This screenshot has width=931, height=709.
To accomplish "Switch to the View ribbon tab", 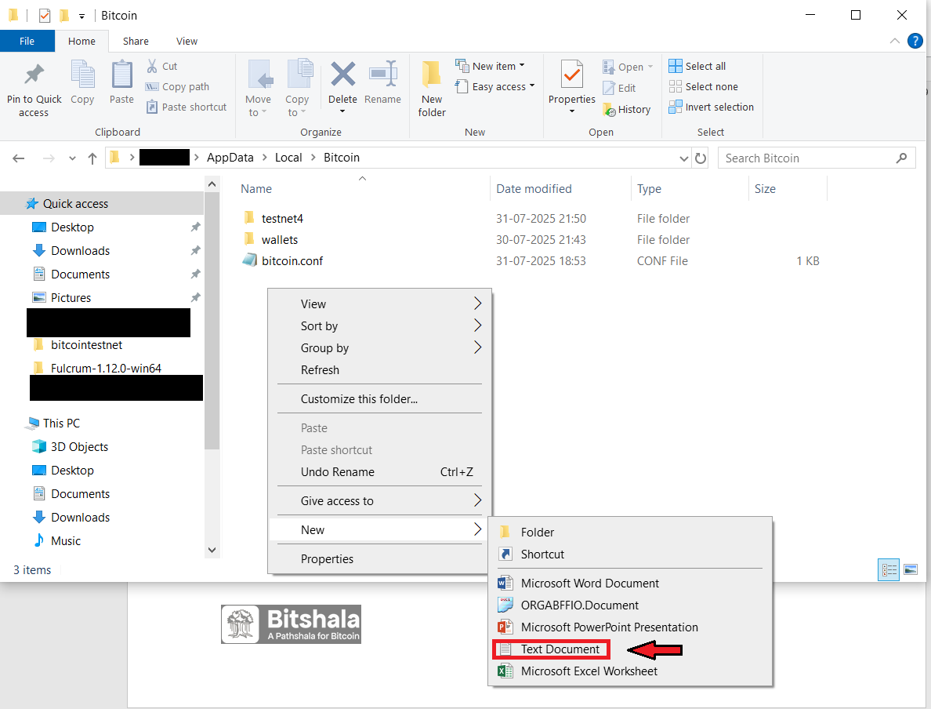I will [x=187, y=41].
